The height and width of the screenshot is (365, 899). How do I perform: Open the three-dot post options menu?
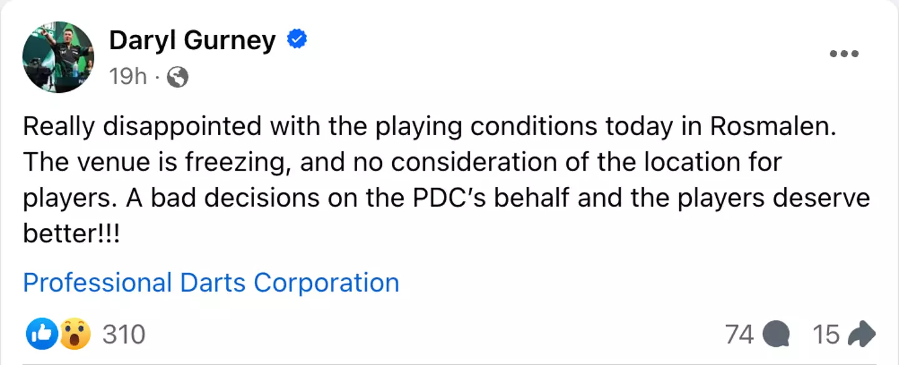point(844,54)
